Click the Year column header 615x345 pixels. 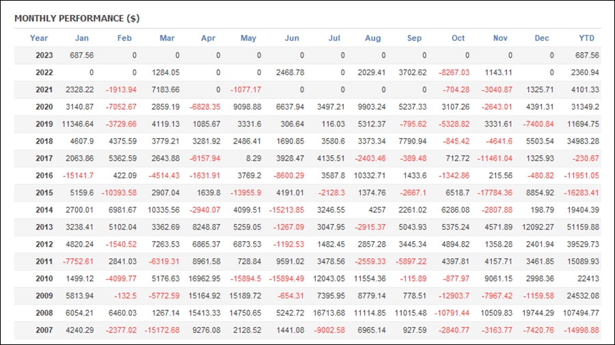click(x=39, y=38)
